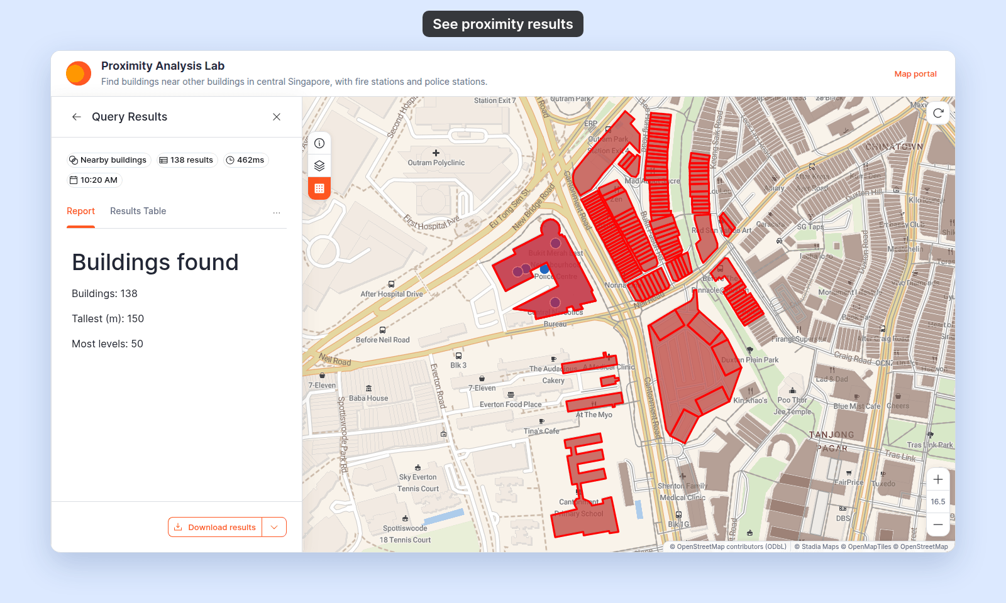Click the Everton Food Place icon
Screen dimensions: 1006x603
511,395
